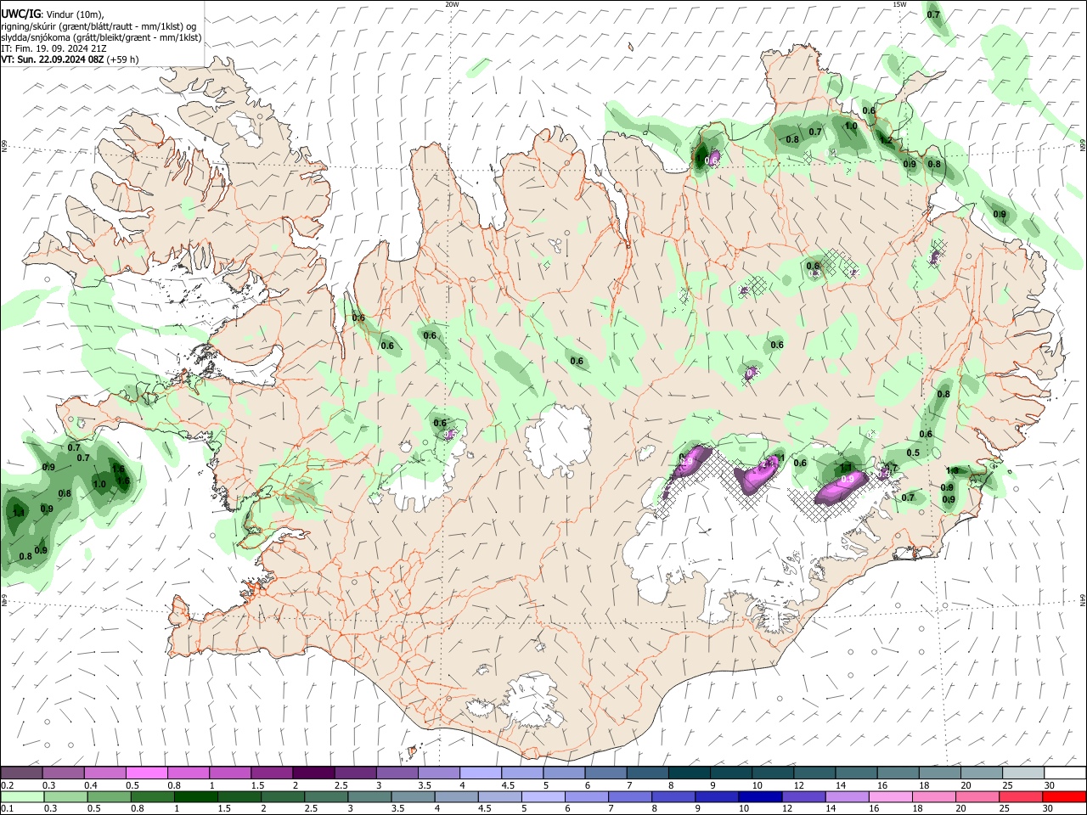Click the light pink rain swatch starting at 16
1087x815 pixels.
[x=891, y=796]
